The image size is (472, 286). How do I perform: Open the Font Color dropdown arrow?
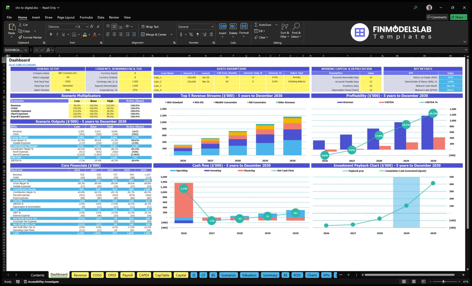pyautogui.click(x=98, y=35)
